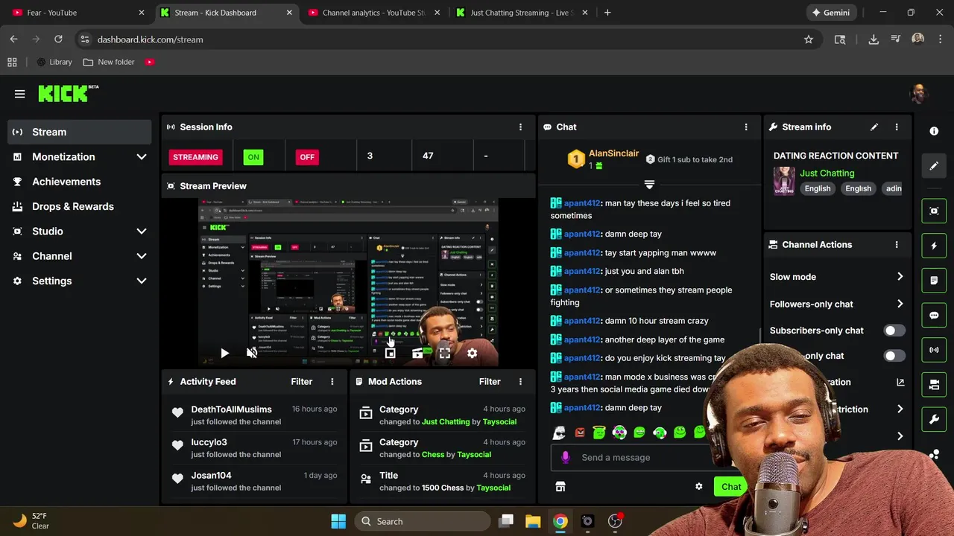Viewport: 954px width, 536px height.
Task: Click the taskbar Search box
Action: pyautogui.click(x=423, y=521)
